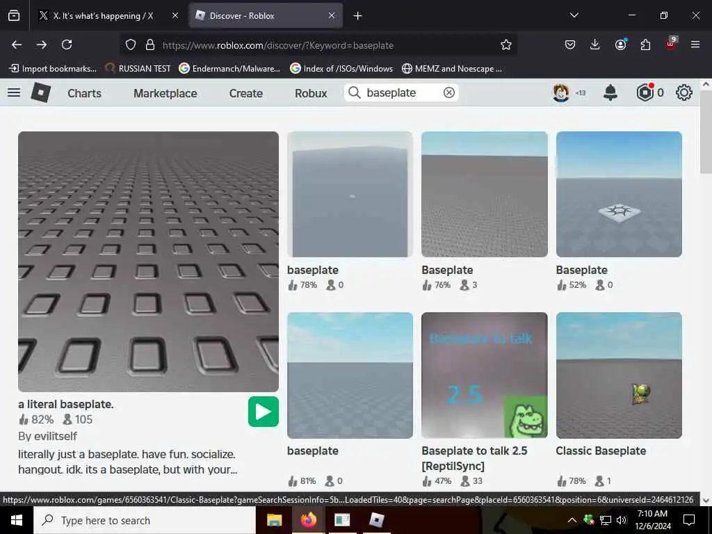The width and height of the screenshot is (712, 534).
Task: Click the address bar URL
Action: [278, 45]
